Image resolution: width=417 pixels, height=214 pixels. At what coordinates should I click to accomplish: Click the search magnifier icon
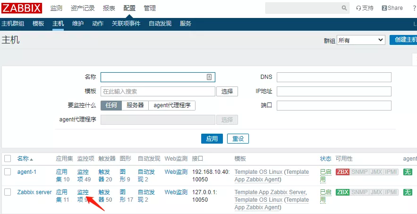(344, 8)
